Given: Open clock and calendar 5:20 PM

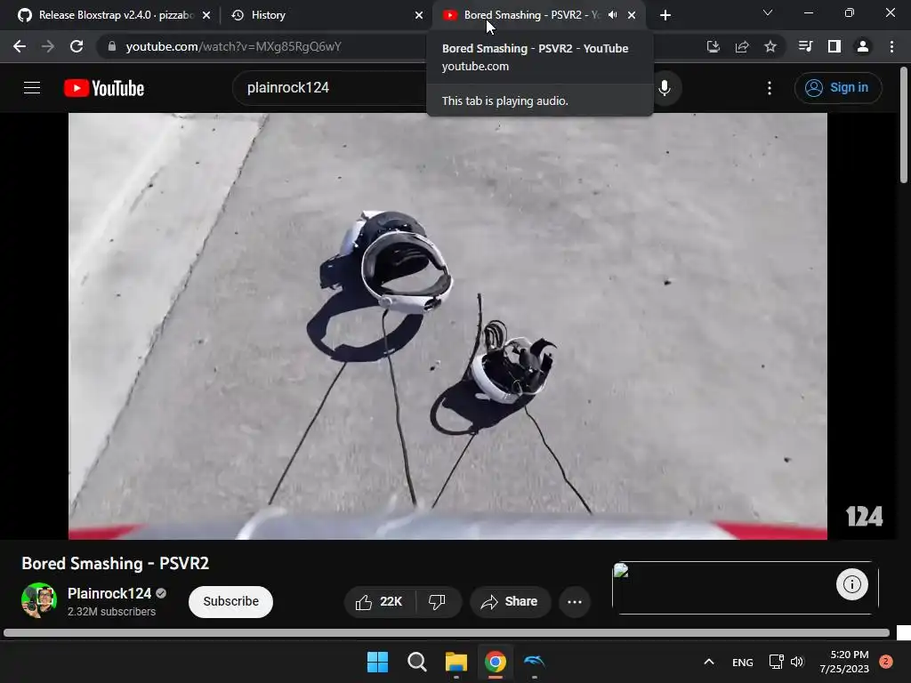Looking at the screenshot, I should 844,662.
